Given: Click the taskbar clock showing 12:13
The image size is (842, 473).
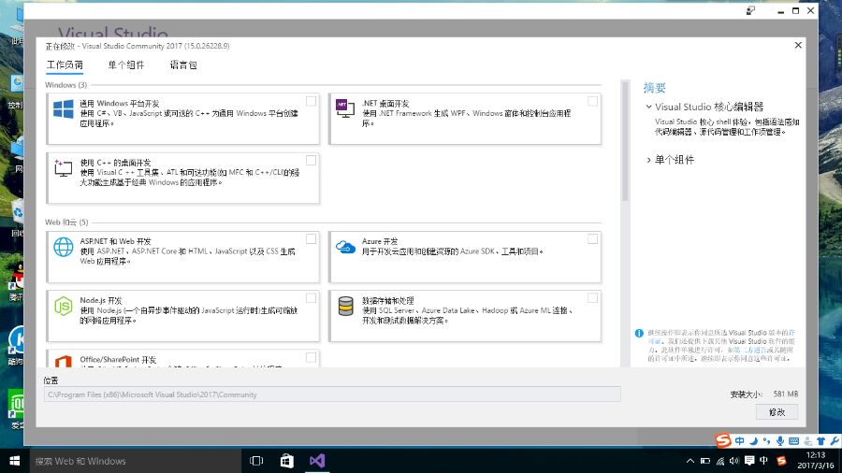Looking at the screenshot, I should click(815, 461).
